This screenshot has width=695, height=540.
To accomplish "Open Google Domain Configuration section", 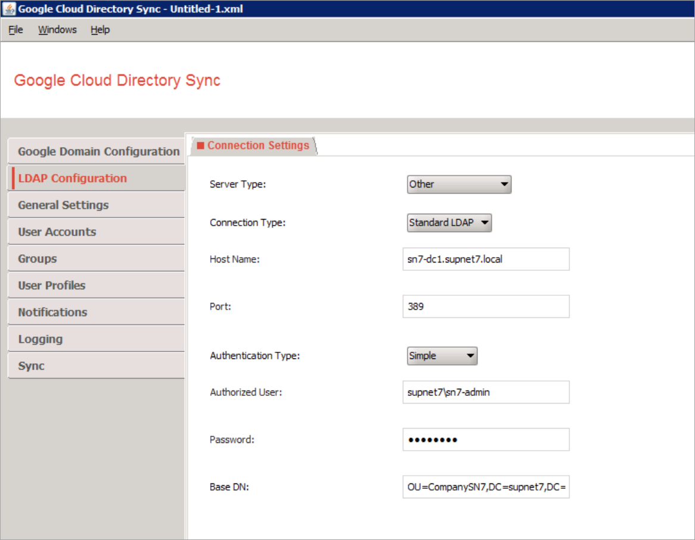I will coord(98,152).
